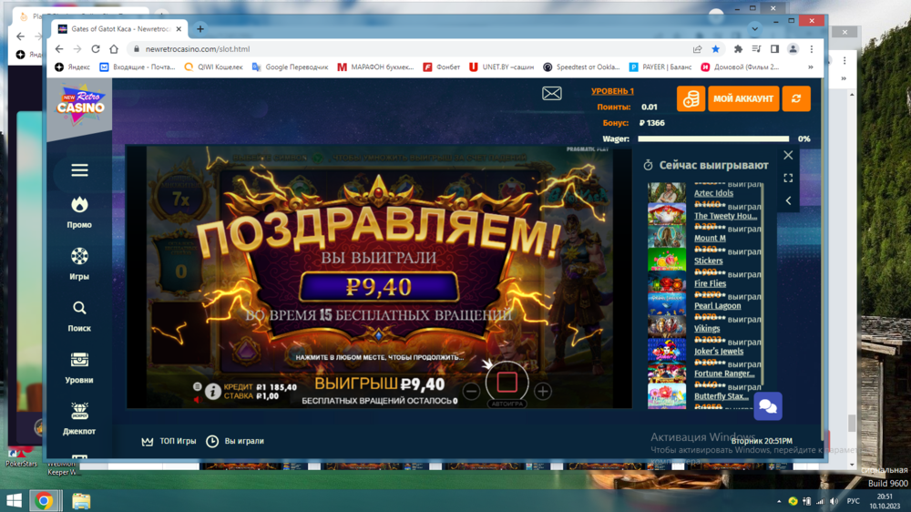Image resolution: width=911 pixels, height=512 pixels.
Task: Open the live chat bubble icon
Action: [767, 406]
